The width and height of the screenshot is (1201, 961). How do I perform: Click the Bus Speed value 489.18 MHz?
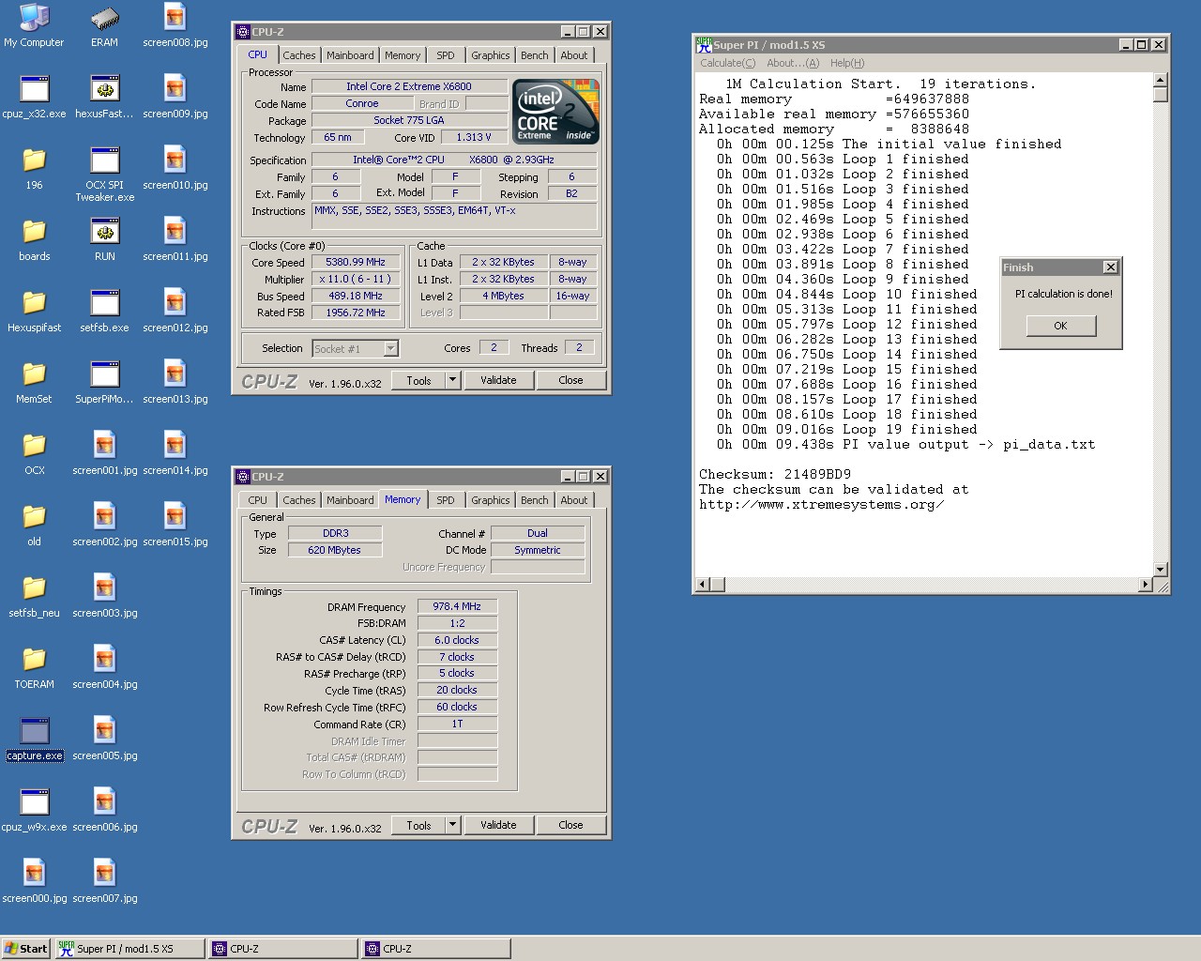356,296
